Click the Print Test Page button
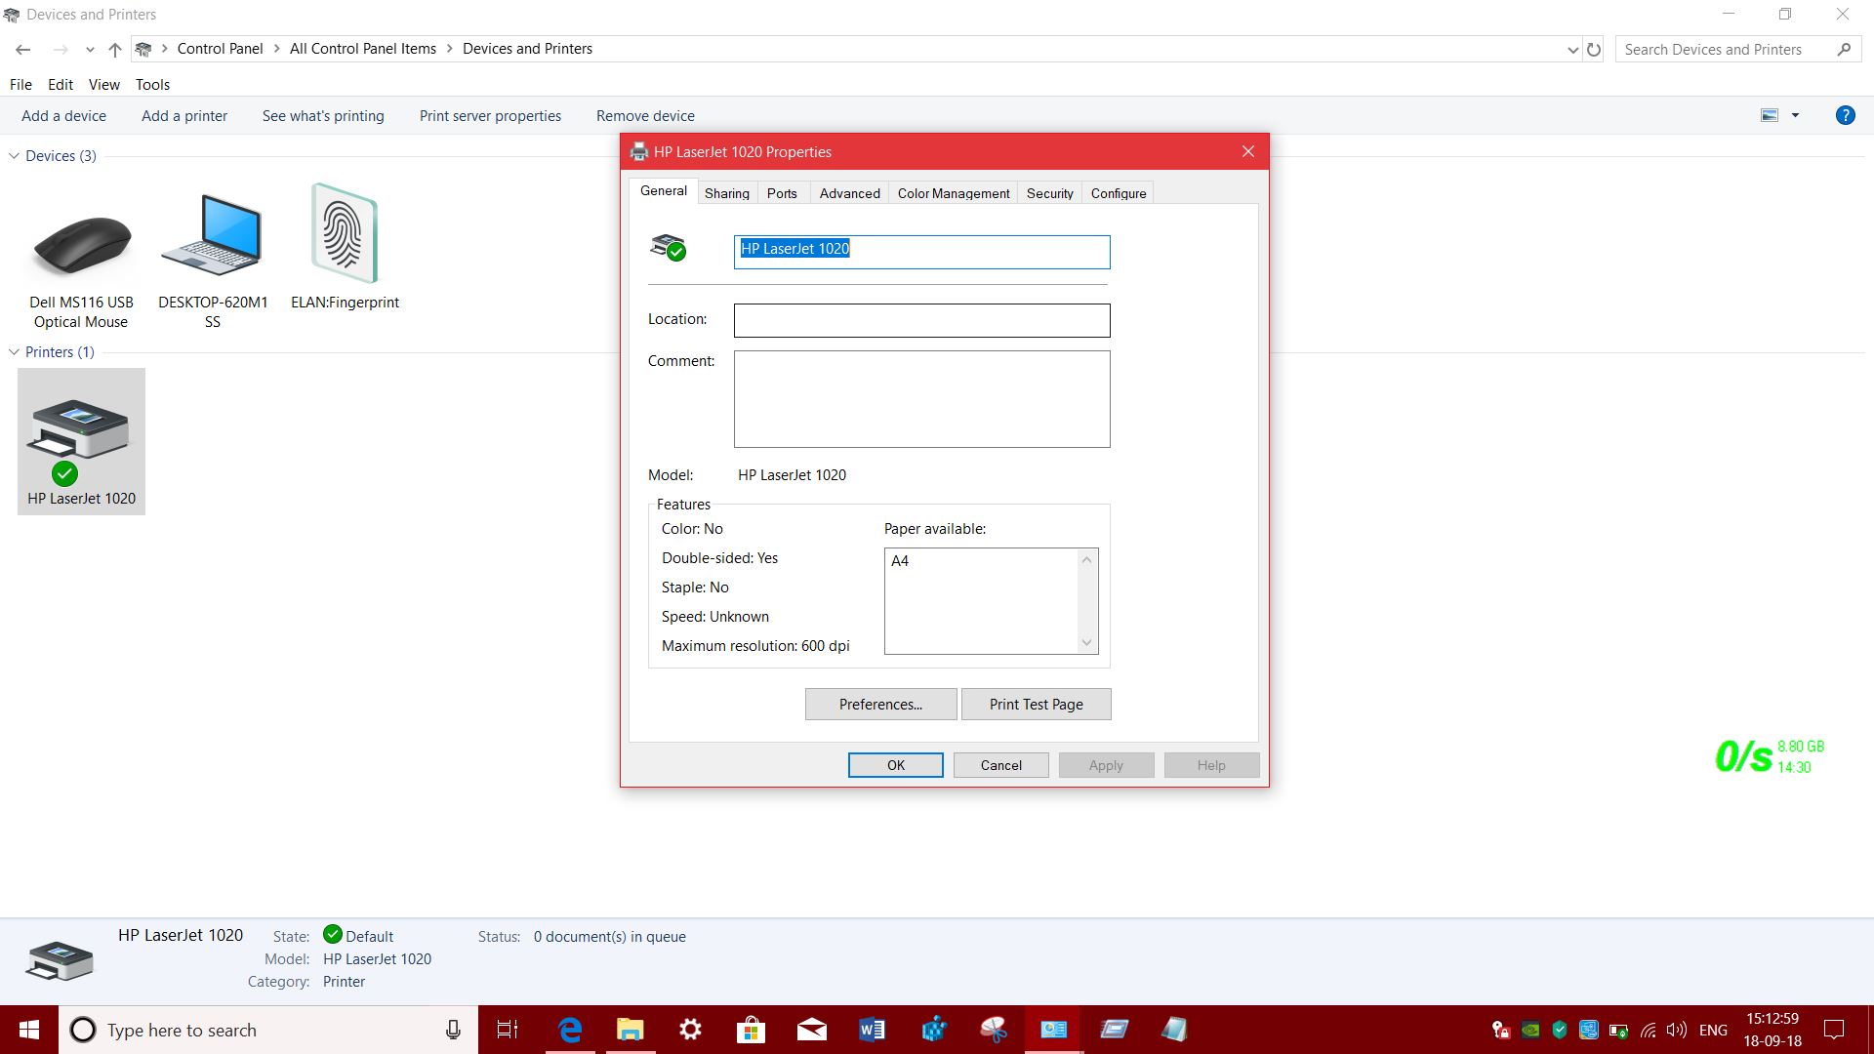This screenshot has height=1054, width=1874. point(1036,705)
